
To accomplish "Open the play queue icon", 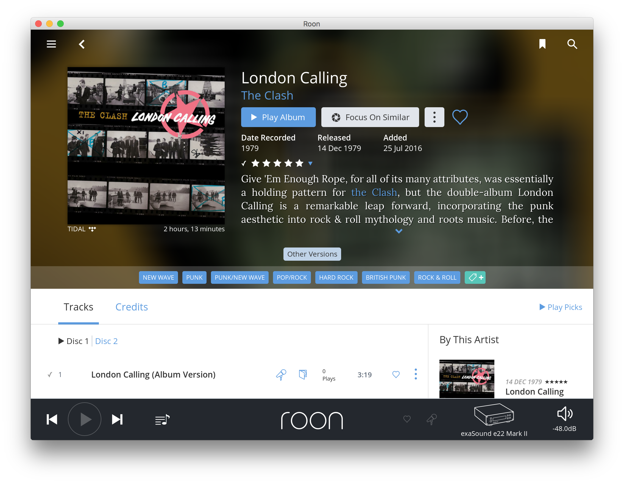I will point(163,420).
